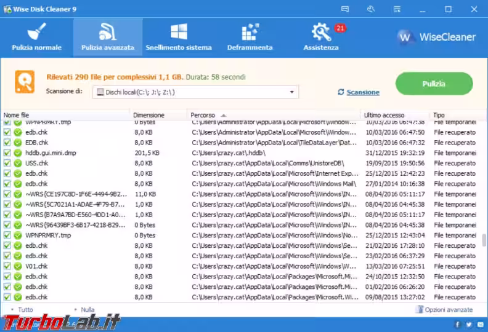Click the orange disk scan icon
Screen dimensions: 488x332
(25, 82)
